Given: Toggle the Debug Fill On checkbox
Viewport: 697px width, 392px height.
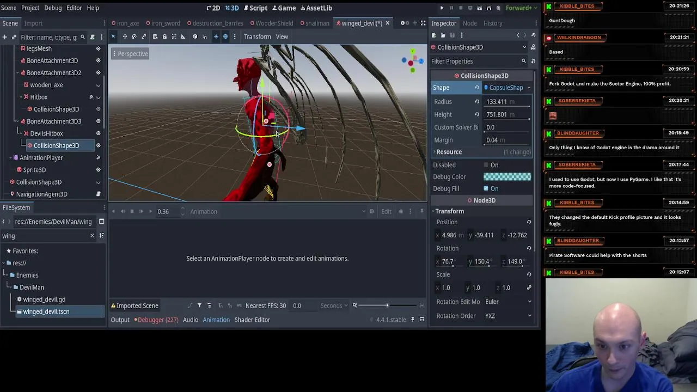Looking at the screenshot, I should (486, 188).
